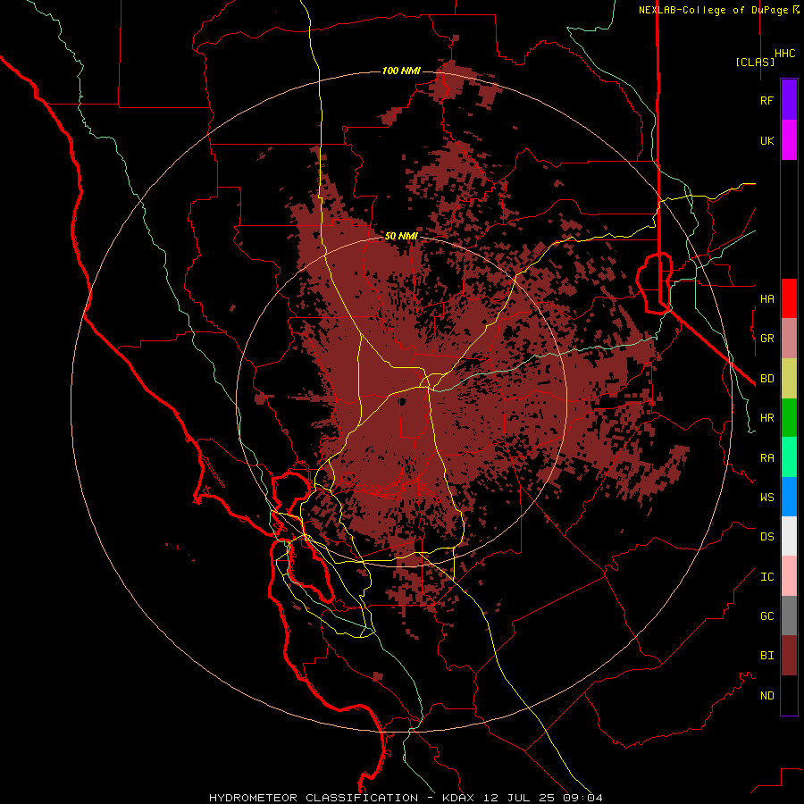Click the WS legend label

click(x=766, y=497)
